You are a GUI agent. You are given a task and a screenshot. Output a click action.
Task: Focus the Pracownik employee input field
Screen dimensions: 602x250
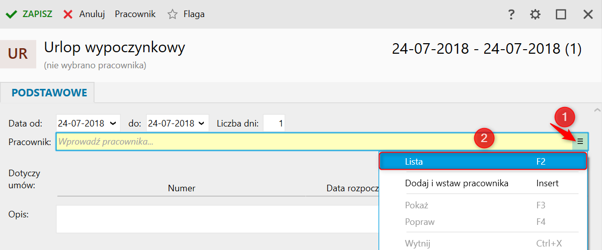pyautogui.click(x=314, y=142)
